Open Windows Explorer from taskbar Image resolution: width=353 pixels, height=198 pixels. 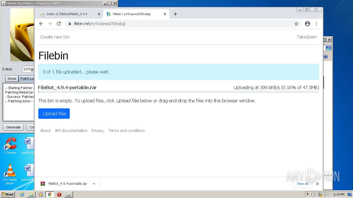click(x=31, y=194)
